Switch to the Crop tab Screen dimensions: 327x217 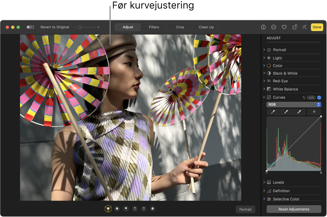[179, 27]
